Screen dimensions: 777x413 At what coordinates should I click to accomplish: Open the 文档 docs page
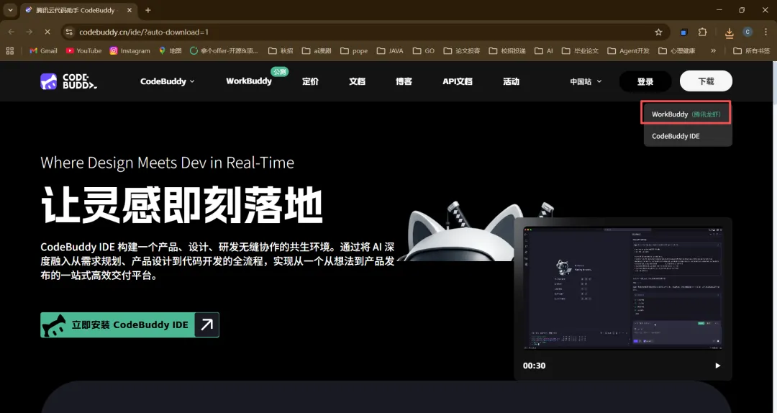tap(357, 81)
